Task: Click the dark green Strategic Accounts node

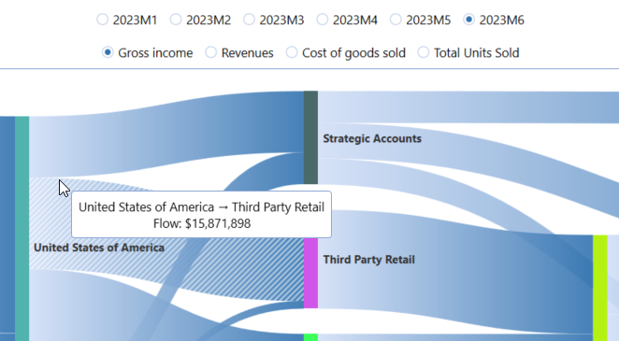Action: [310, 137]
